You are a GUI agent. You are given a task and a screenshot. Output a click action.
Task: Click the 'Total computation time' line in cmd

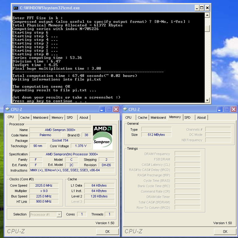75,76
